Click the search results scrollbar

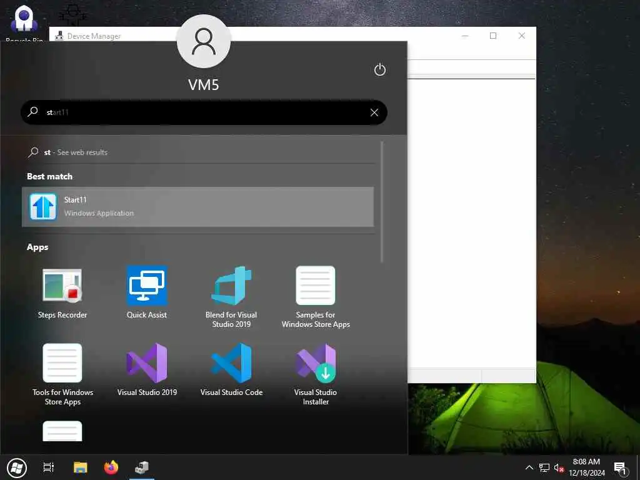pos(382,202)
